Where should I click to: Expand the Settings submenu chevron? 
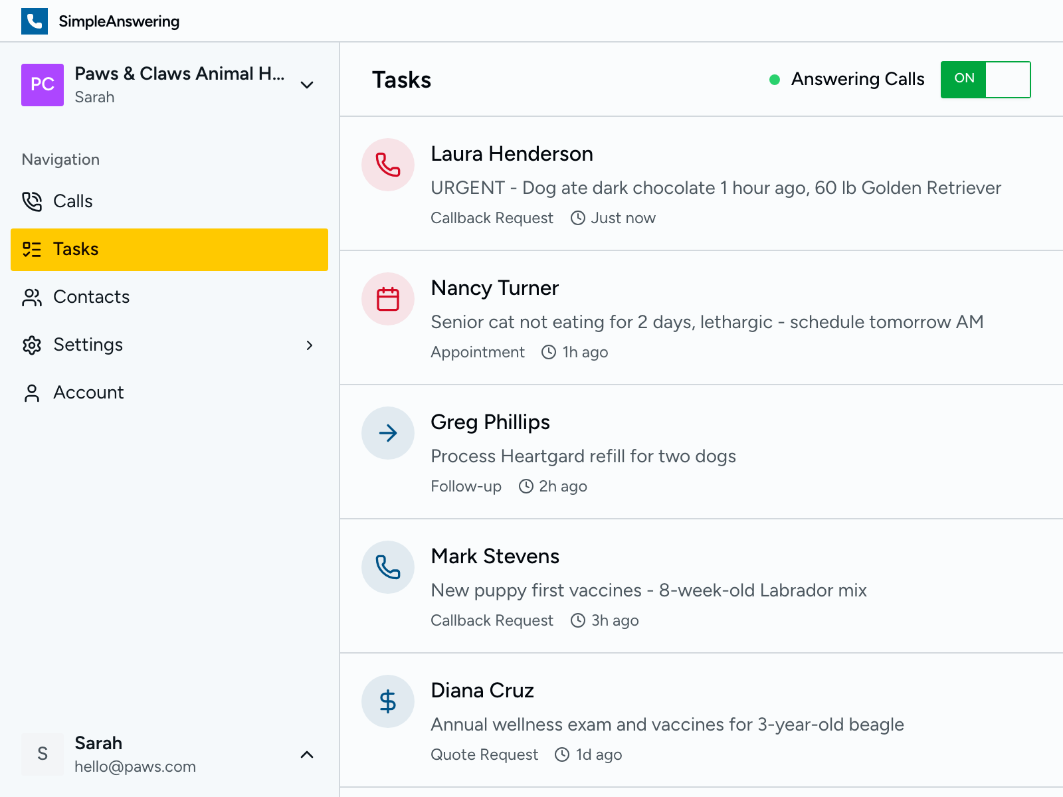309,345
